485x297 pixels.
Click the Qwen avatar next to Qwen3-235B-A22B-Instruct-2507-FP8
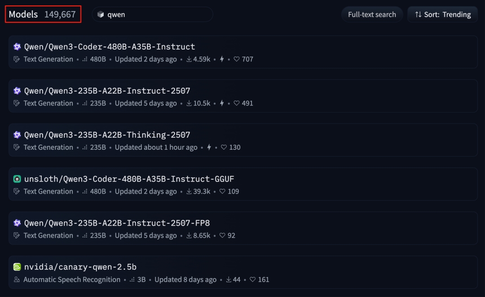click(17, 223)
